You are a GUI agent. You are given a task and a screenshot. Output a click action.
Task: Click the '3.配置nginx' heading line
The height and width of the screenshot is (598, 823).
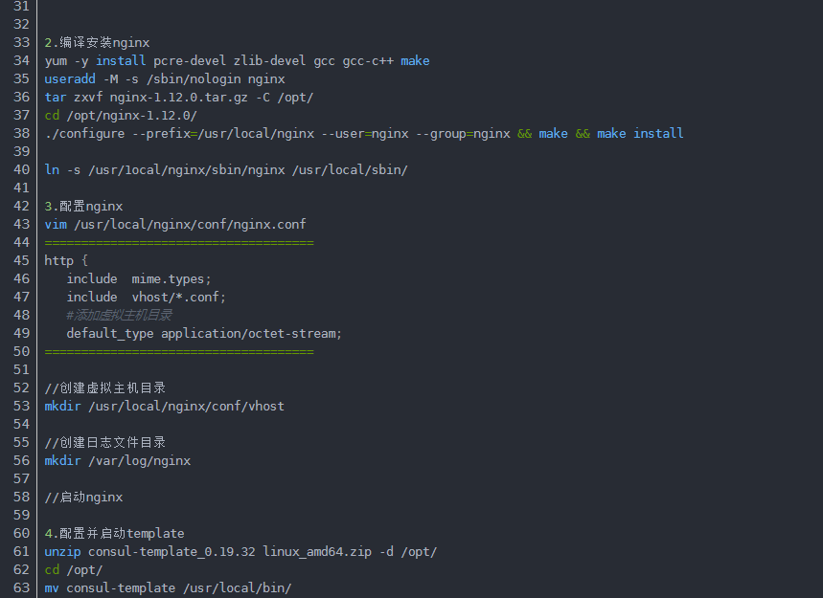point(83,207)
